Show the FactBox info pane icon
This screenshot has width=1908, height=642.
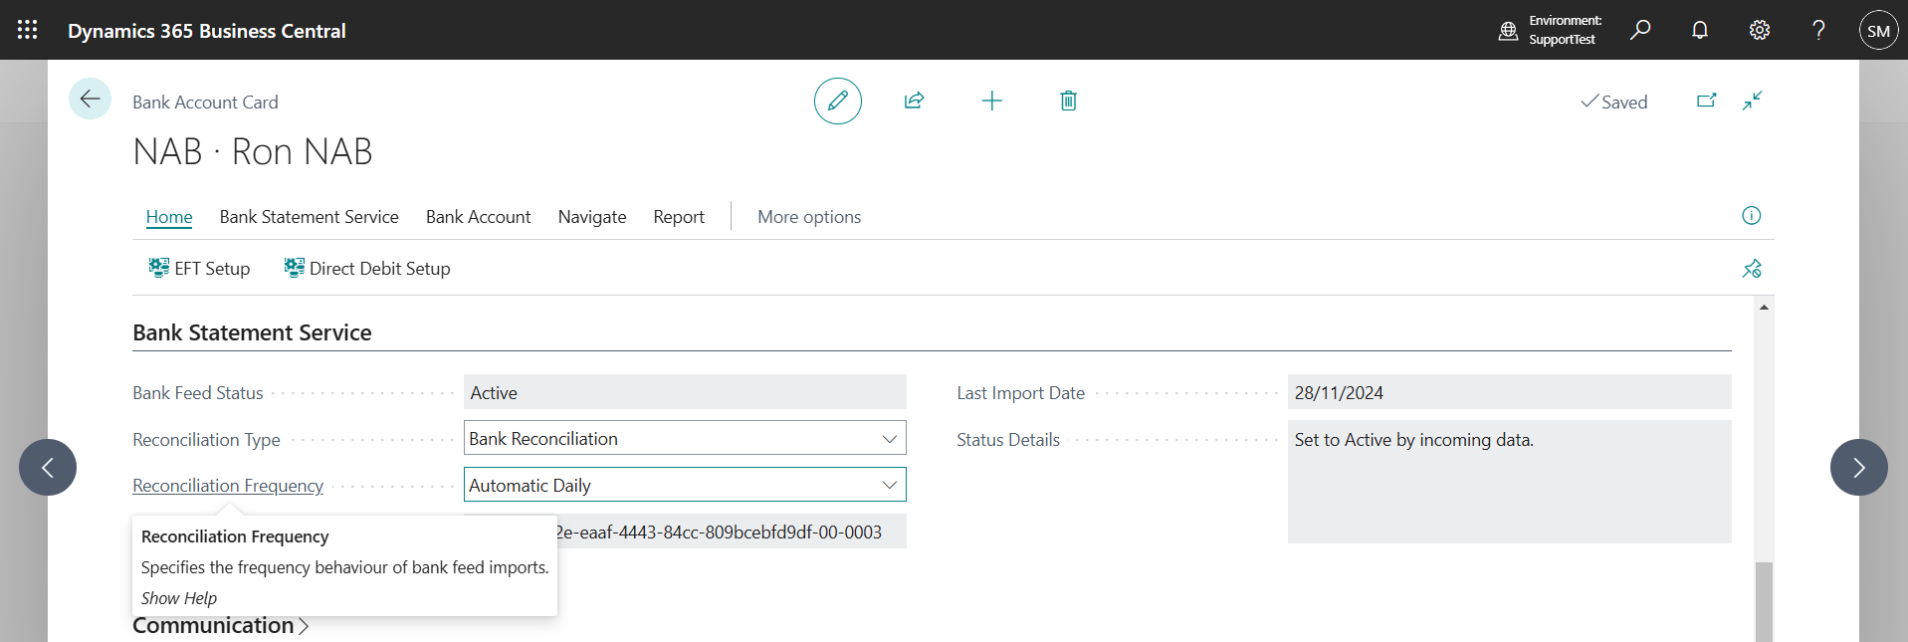(1752, 216)
